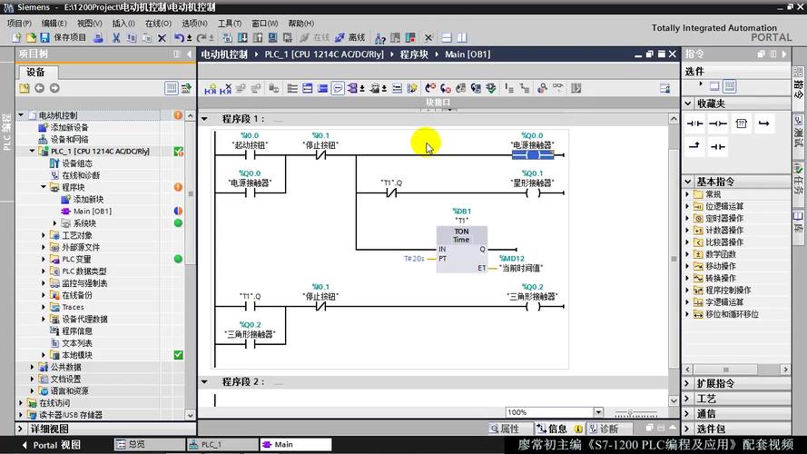Click back navigation arrow in project tree
Screen dimensions: 807x454
click(39, 89)
